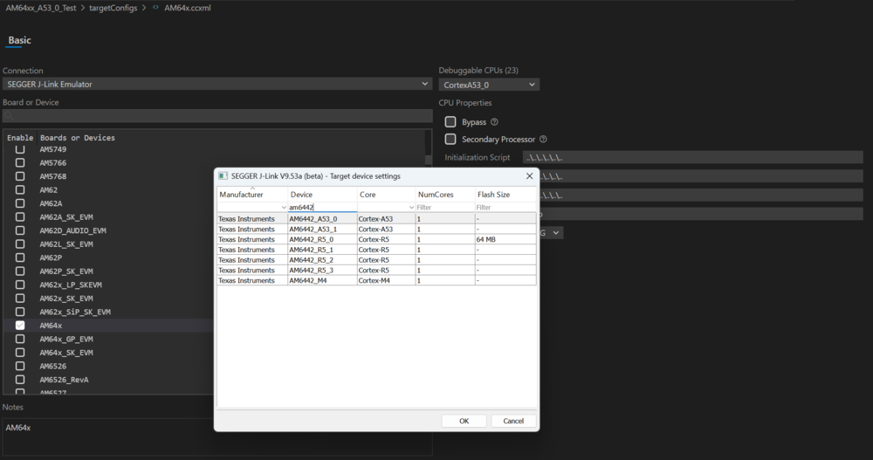Select the AM6442_A53_0 device row
Screen dimensions: 873x460
click(376, 219)
